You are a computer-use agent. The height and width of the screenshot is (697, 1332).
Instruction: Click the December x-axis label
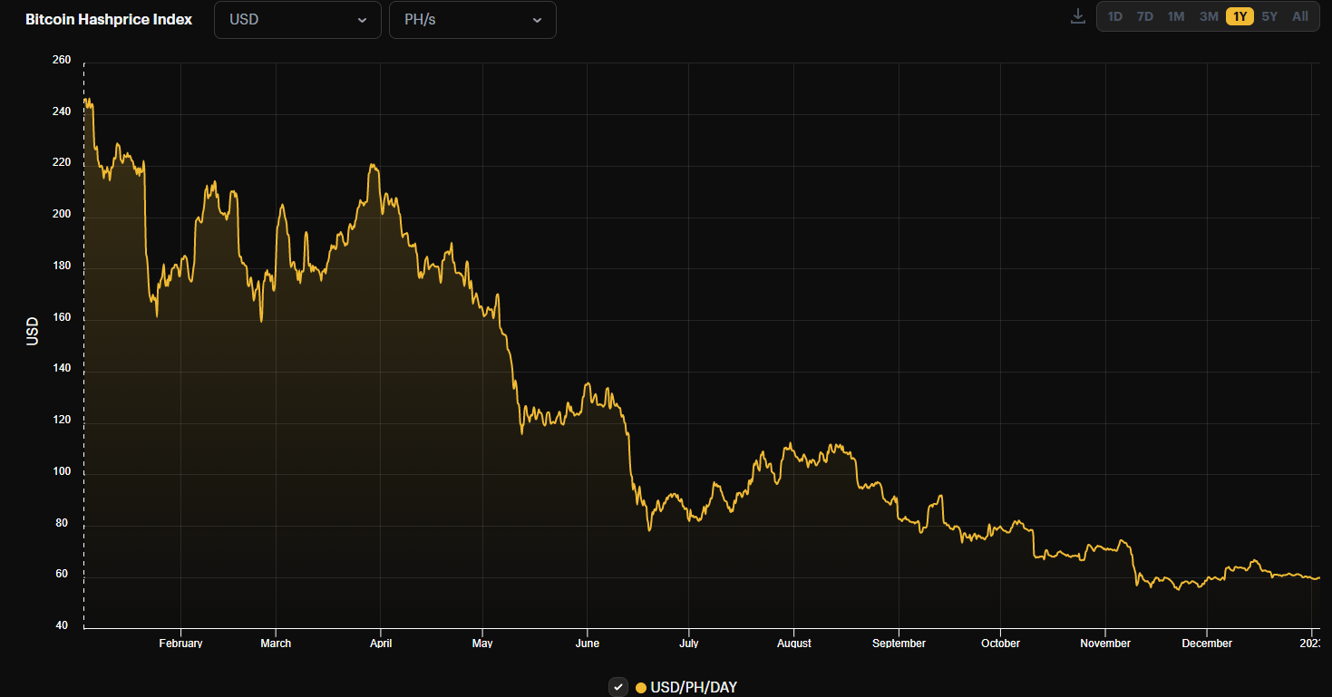[1207, 644]
